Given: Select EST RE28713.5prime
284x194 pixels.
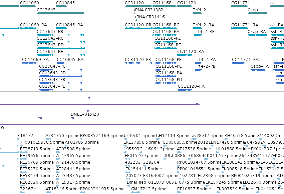Looking at the screenshot, I should 37,149.
